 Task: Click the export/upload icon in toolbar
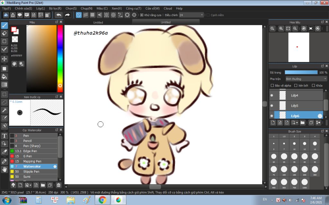click(13, 15)
